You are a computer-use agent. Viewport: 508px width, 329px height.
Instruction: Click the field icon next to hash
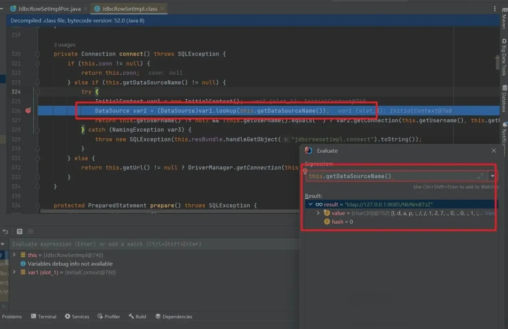326,222
